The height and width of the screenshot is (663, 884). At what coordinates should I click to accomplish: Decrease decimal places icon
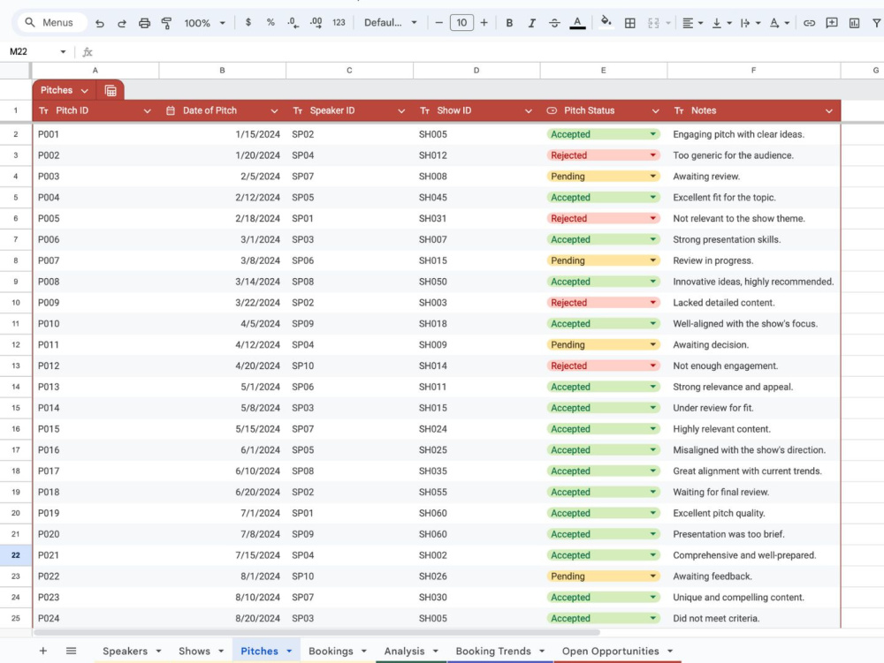tap(293, 23)
